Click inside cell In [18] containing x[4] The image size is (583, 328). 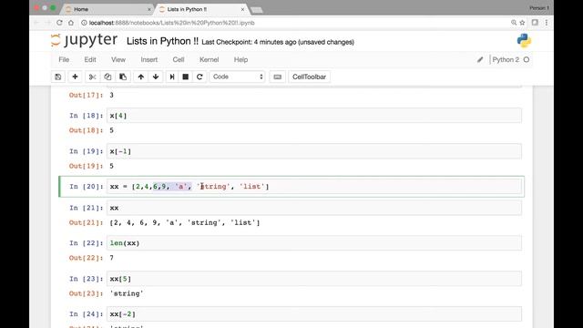pos(313,116)
